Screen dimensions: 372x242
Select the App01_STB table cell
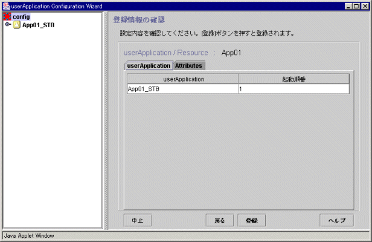click(x=182, y=89)
